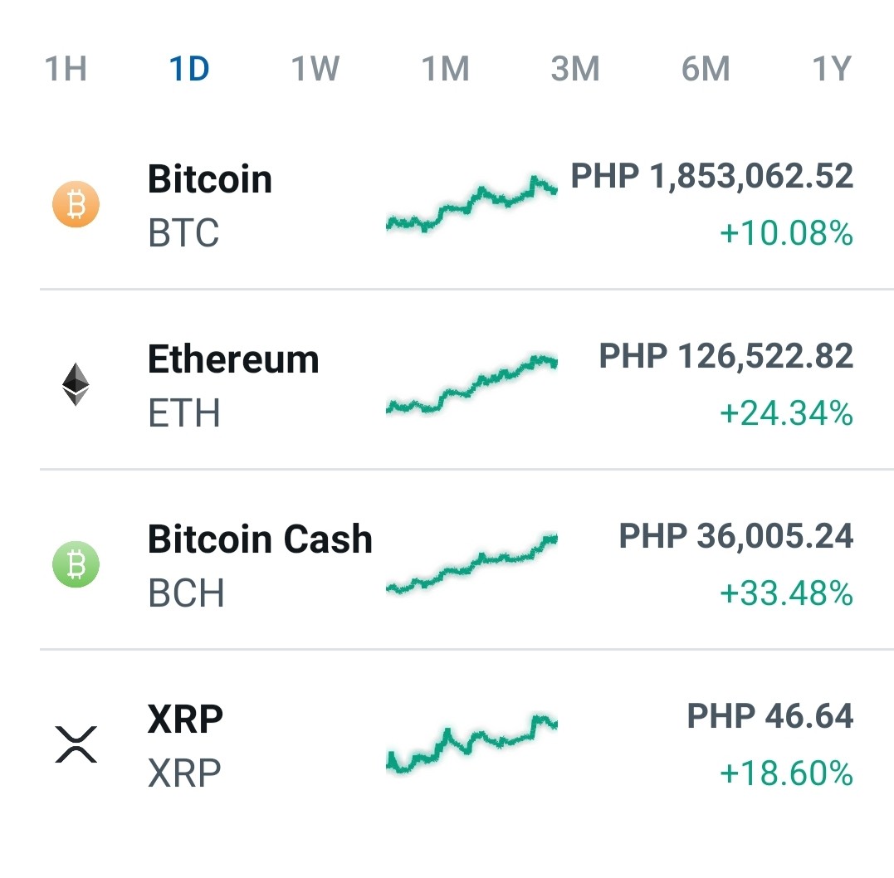Select the 1D time range tab

(x=189, y=69)
